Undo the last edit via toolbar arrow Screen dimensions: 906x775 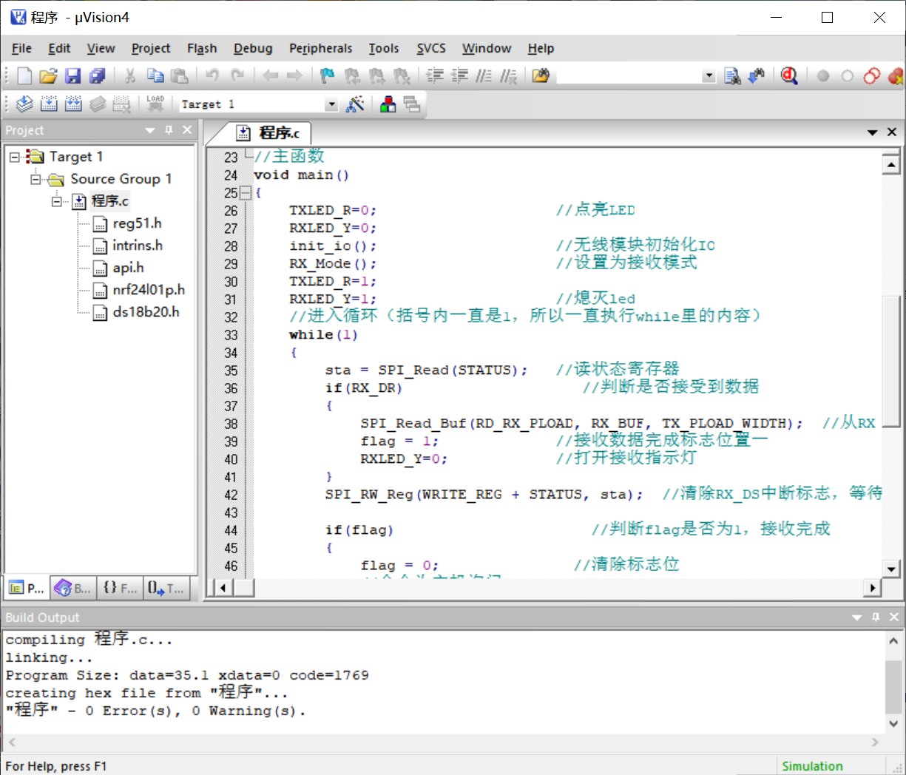coord(212,75)
